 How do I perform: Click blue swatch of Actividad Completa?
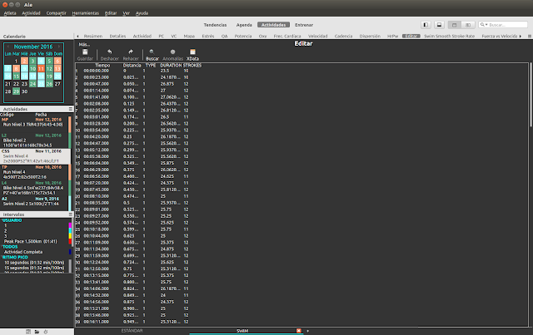click(70, 252)
